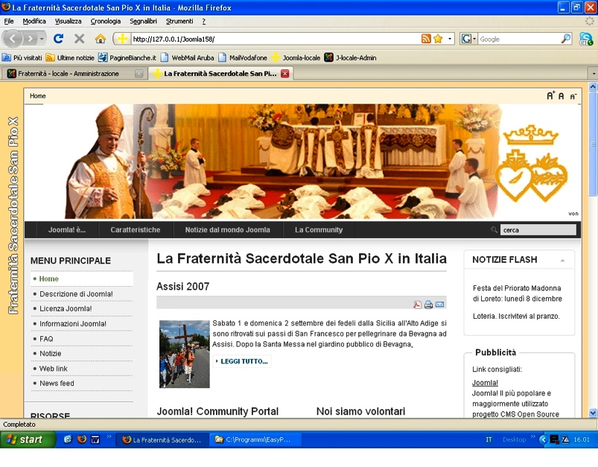Click the site 'cerca' search field
The image size is (598, 467).
[538, 229]
